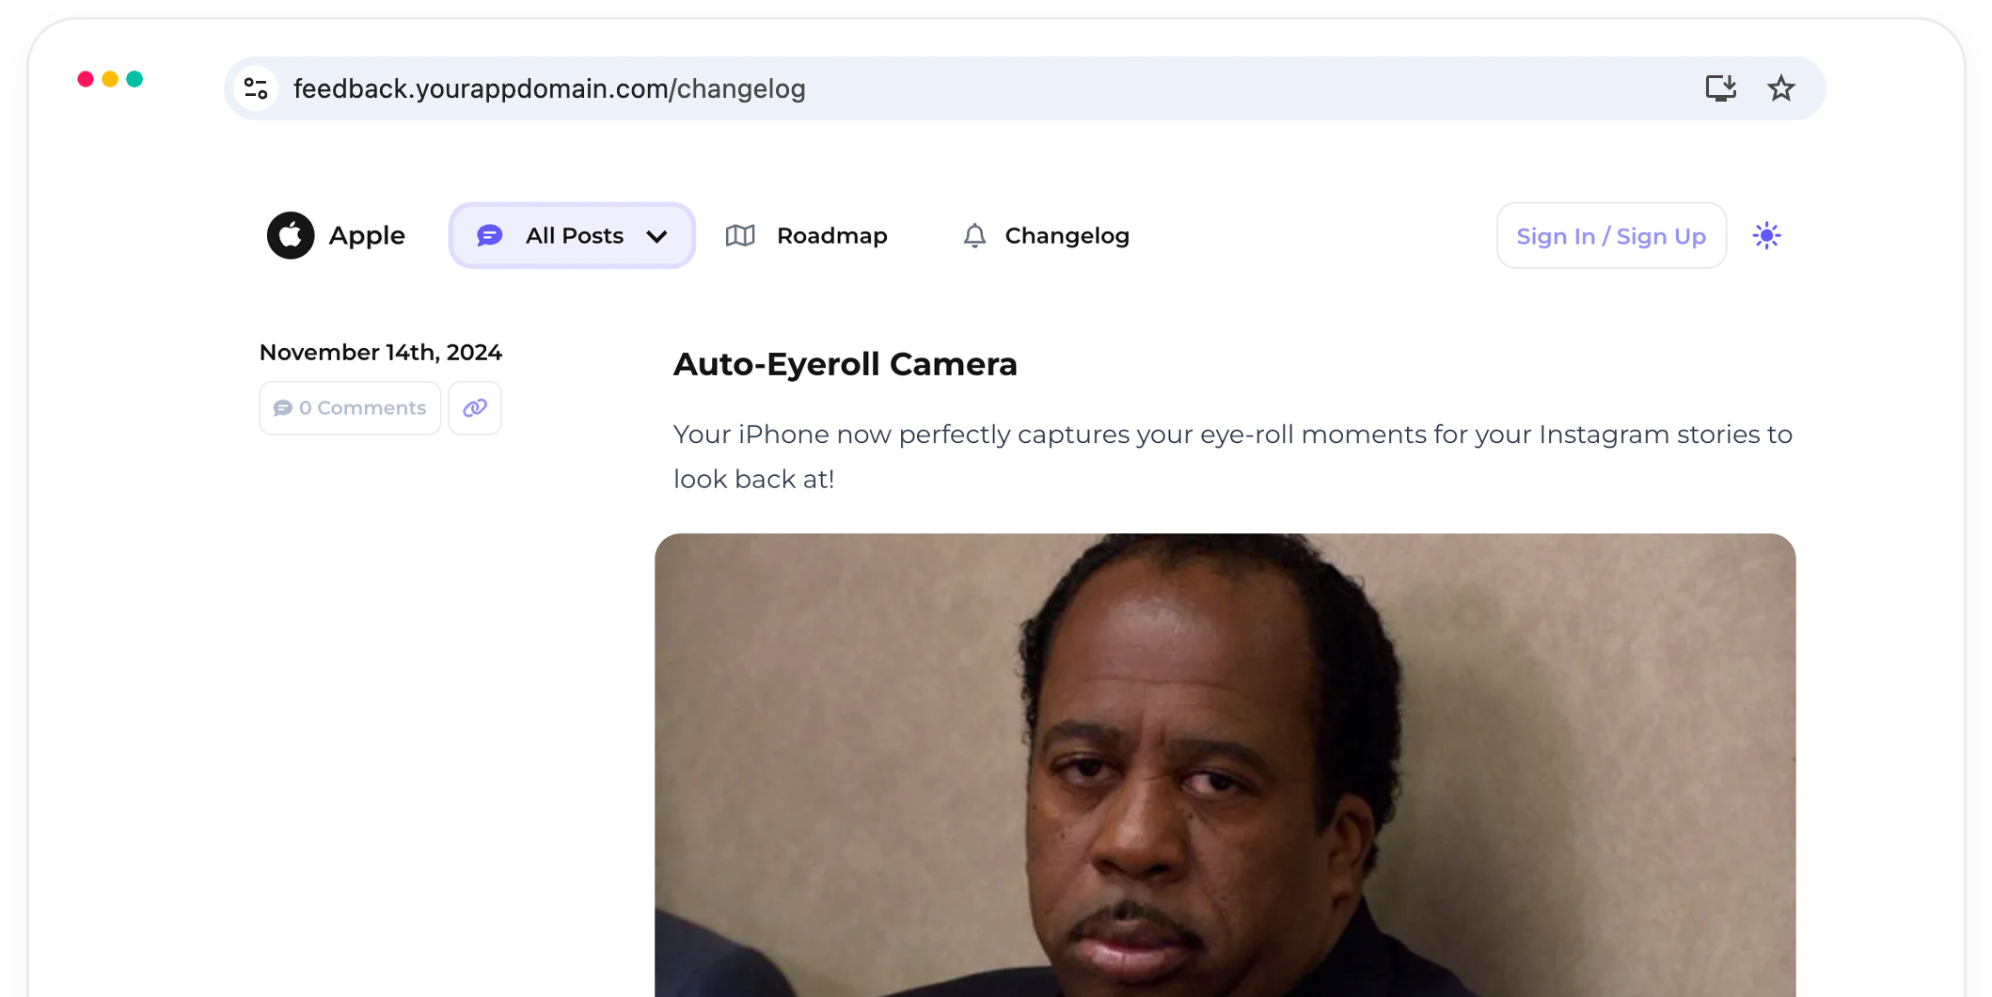Click the install app icon in the address bar
The image size is (1992, 997).
click(1721, 87)
